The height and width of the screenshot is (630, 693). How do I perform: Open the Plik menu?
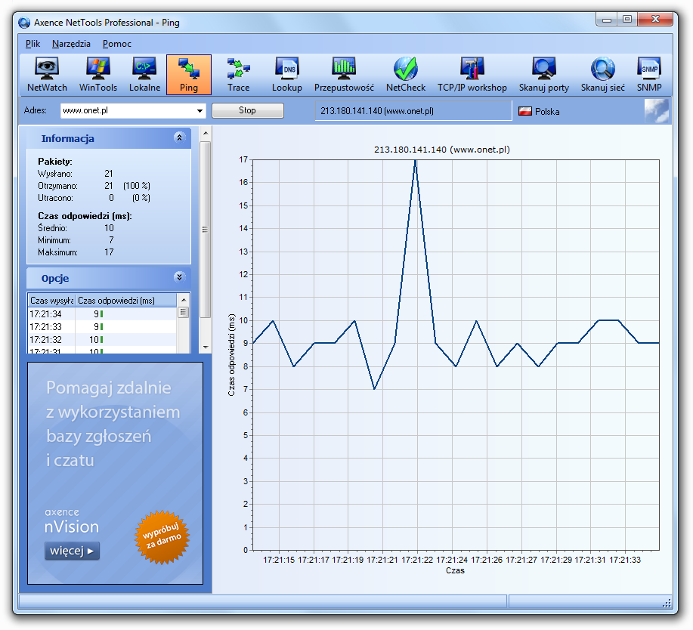(32, 44)
